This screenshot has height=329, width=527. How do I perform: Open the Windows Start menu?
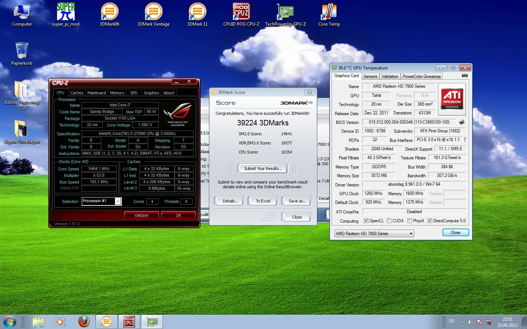pyautogui.click(x=10, y=322)
